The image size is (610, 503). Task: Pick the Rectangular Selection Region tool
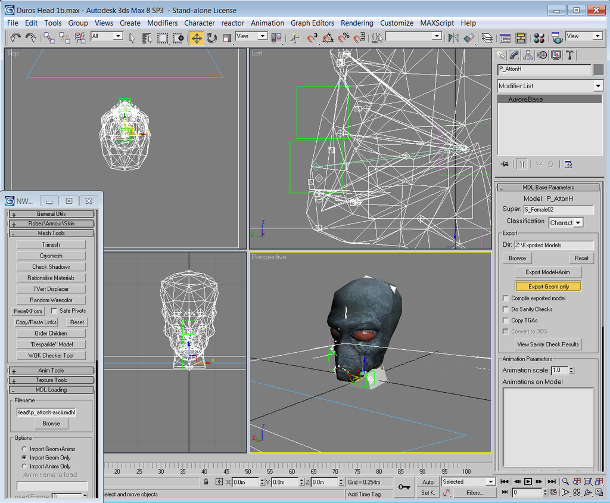[x=162, y=38]
